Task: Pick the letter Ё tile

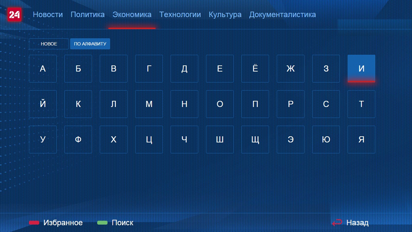Action: (255, 69)
